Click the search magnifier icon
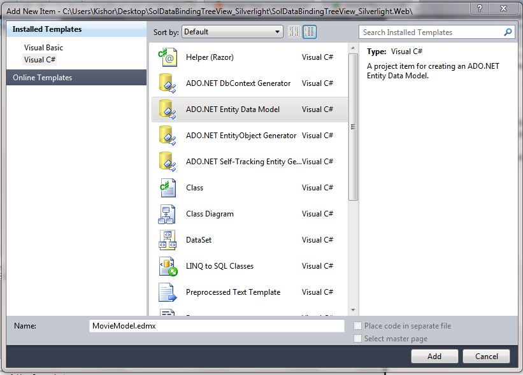Viewport: 523px width, 375px height. (x=508, y=32)
